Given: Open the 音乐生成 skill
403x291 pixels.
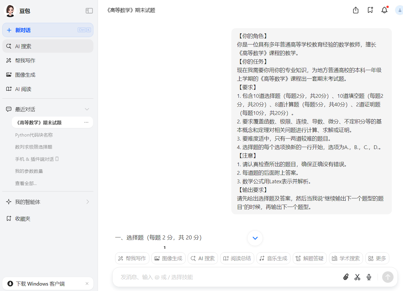Looking at the screenshot, I should tap(273, 258).
